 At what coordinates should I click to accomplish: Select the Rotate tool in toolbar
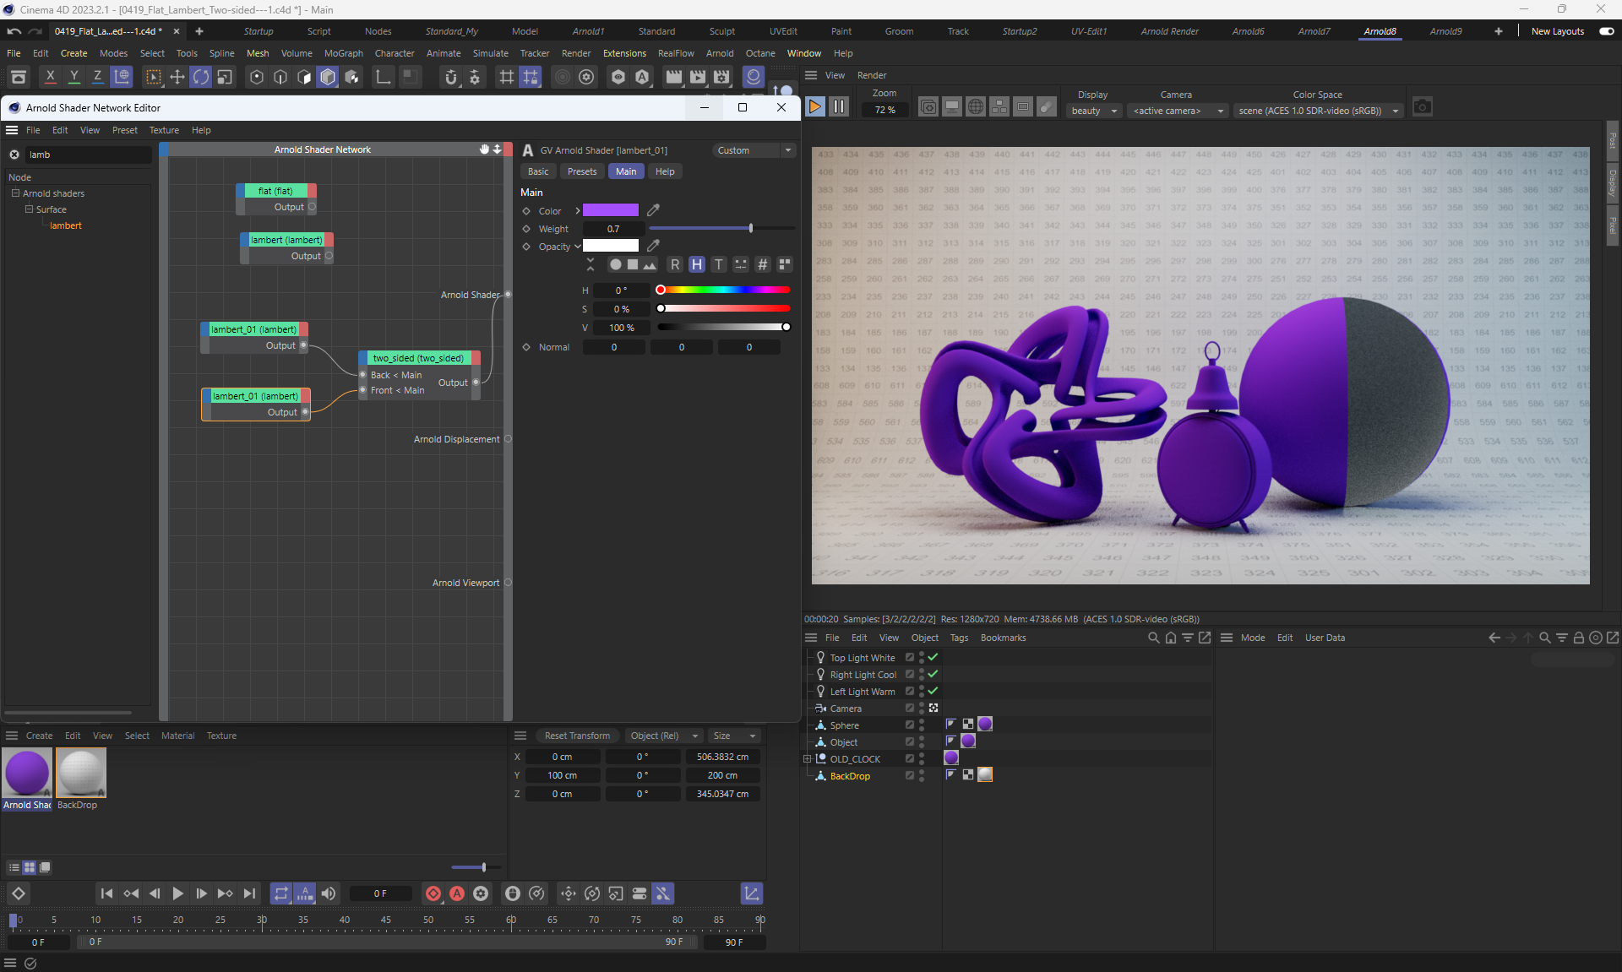(x=201, y=77)
